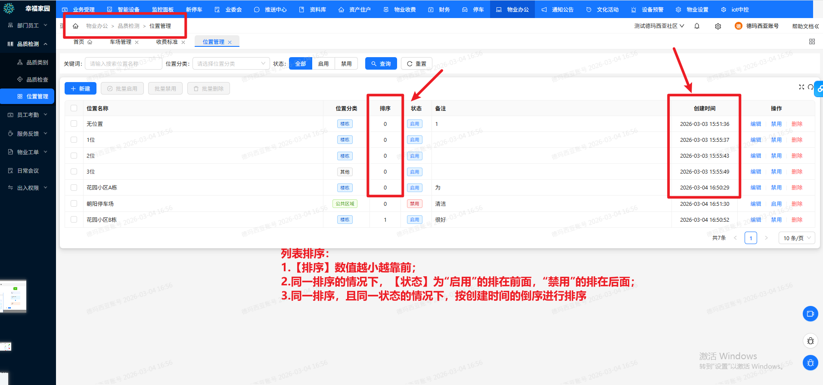Open the 测试德玛西亚社区 community dropdown

pos(659,26)
